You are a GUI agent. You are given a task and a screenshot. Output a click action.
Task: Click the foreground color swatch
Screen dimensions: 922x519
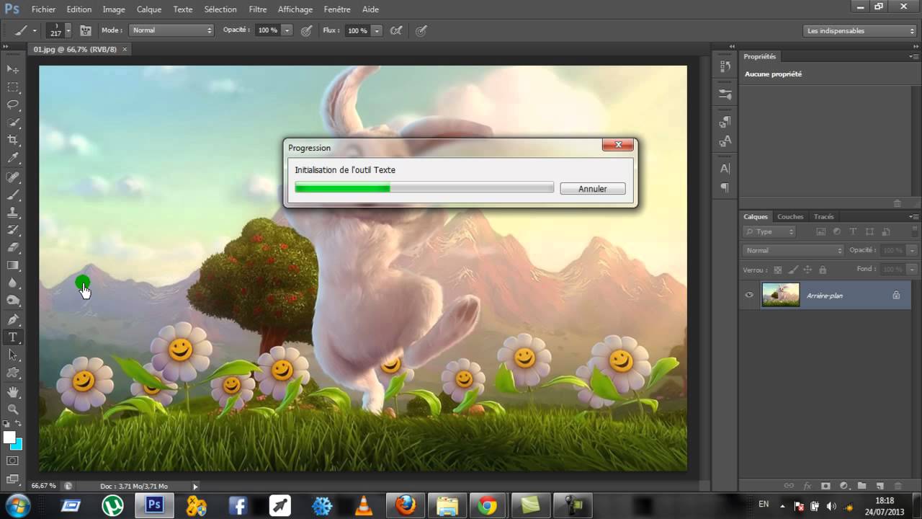point(9,438)
